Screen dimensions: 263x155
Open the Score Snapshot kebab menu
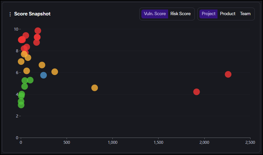click(x=10, y=14)
